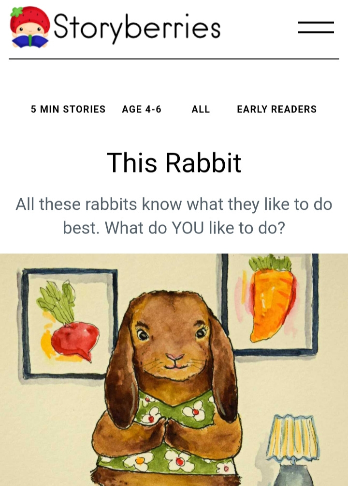Image resolution: width=348 pixels, height=486 pixels.
Task: Click the strawberry mascot logo
Action: (x=29, y=27)
